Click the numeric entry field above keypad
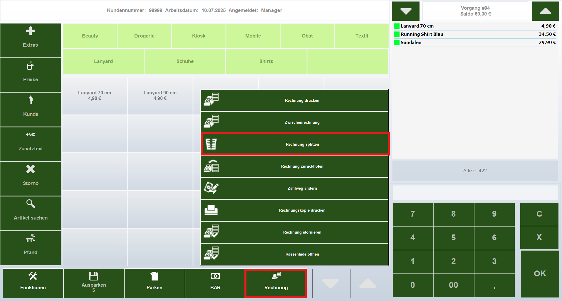 (475, 193)
